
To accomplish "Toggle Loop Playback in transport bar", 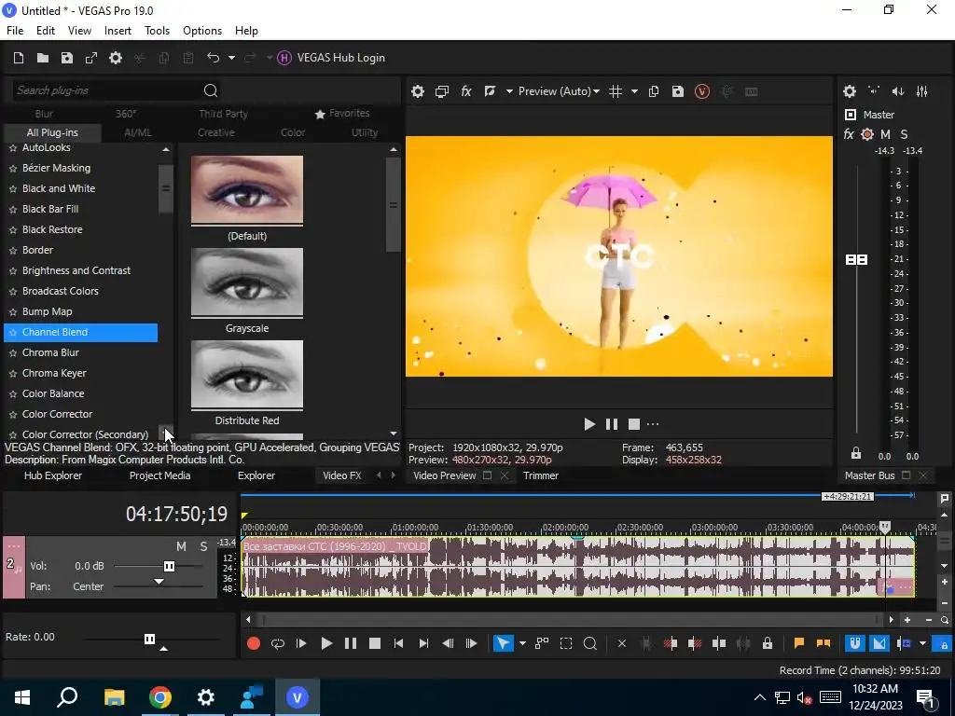I will coord(278,643).
